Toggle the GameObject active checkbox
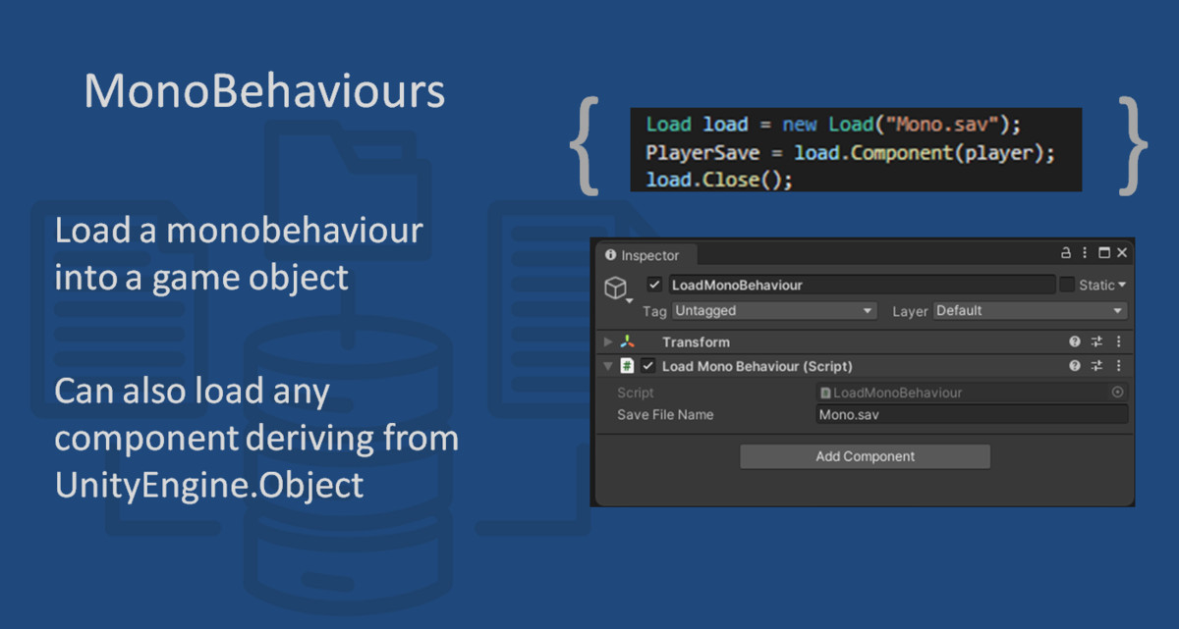The image size is (1179, 629). point(654,285)
